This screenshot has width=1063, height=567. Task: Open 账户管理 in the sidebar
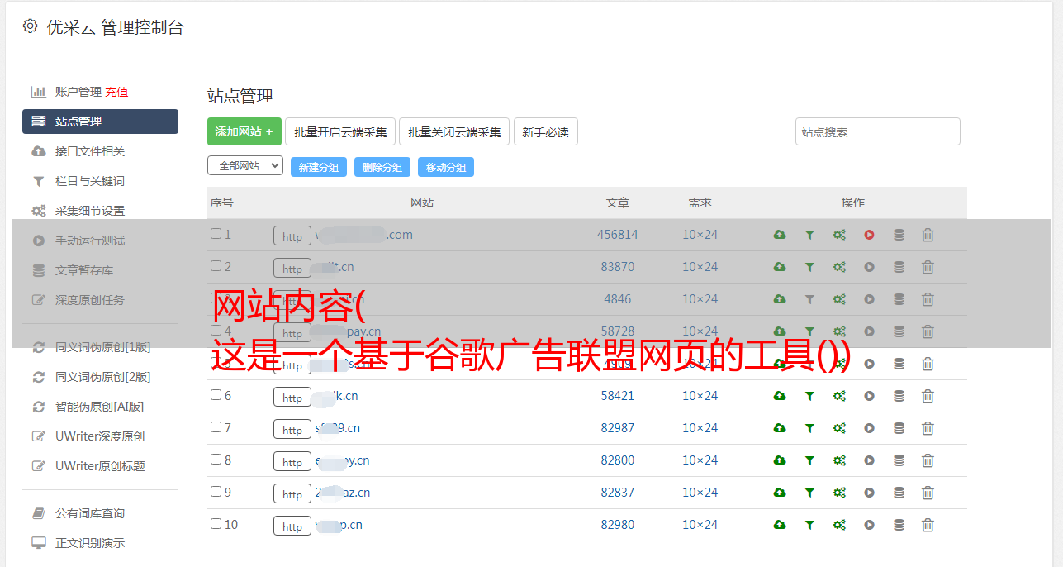click(78, 92)
